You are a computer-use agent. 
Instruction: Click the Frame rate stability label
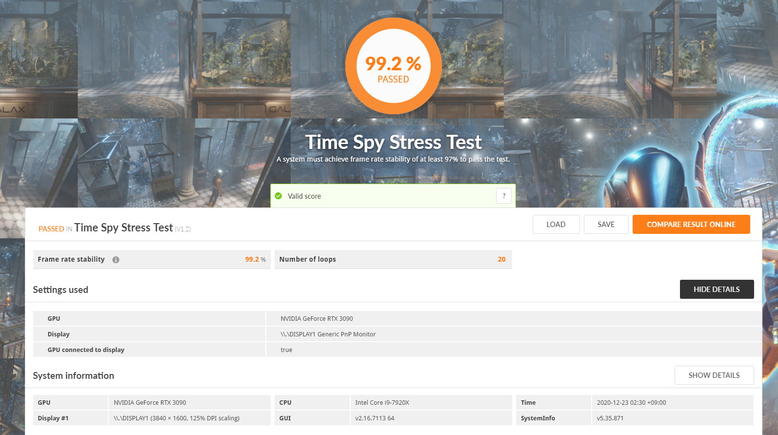click(71, 259)
